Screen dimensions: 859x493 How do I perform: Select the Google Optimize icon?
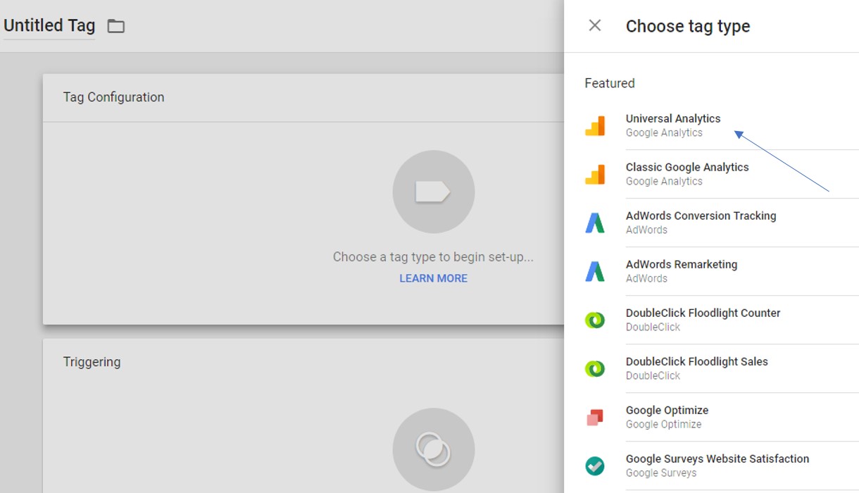coord(595,417)
